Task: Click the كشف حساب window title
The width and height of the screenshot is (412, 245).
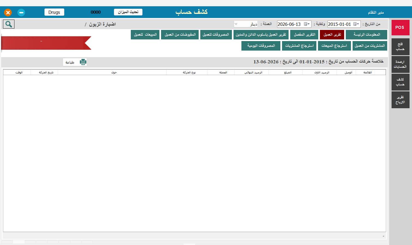Action: coord(192,12)
